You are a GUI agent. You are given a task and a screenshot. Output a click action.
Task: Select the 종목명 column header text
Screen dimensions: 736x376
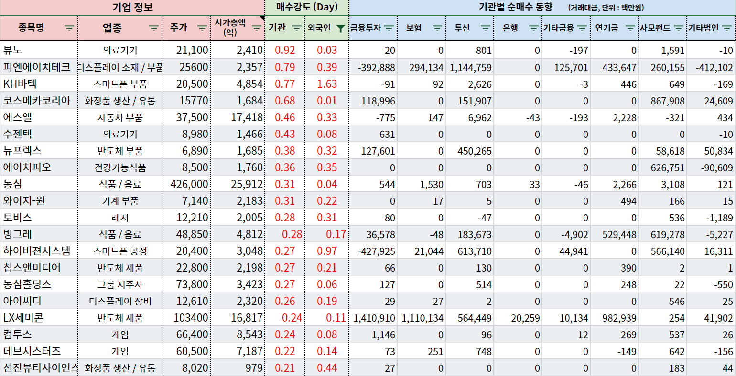pyautogui.click(x=32, y=28)
